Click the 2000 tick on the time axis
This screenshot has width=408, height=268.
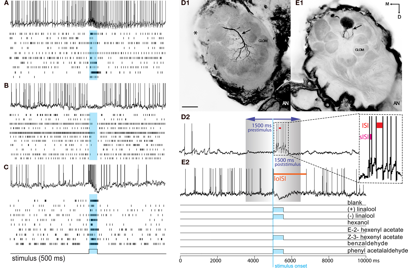(x=216, y=261)
